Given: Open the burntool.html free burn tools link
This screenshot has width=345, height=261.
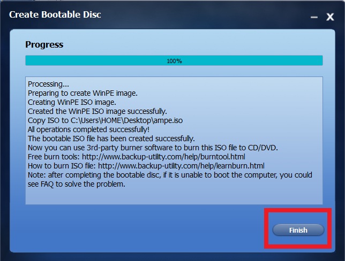Looking at the screenshot, I should click(x=163, y=157).
